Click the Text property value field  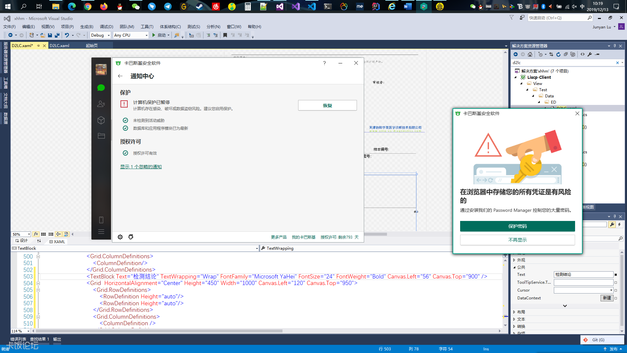[584, 275]
